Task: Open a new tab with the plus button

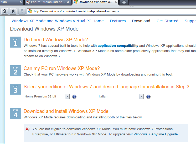Action: pyautogui.click(x=124, y=2)
